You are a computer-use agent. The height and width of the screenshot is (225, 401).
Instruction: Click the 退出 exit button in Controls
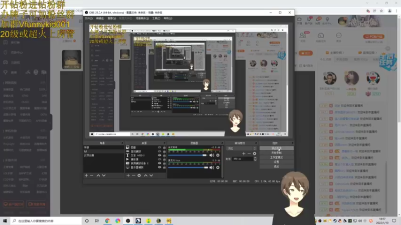click(277, 166)
